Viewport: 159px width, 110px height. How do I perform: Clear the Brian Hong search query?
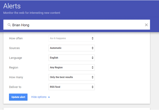(x=146, y=25)
